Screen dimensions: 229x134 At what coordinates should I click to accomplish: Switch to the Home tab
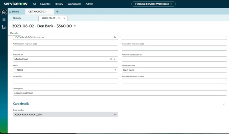(14, 11)
